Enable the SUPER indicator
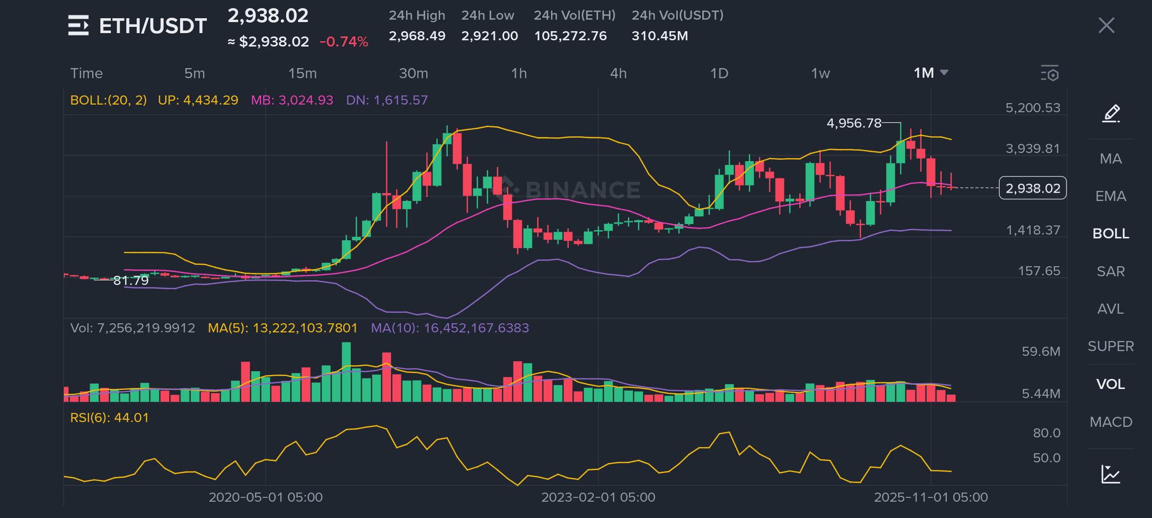 1111,346
